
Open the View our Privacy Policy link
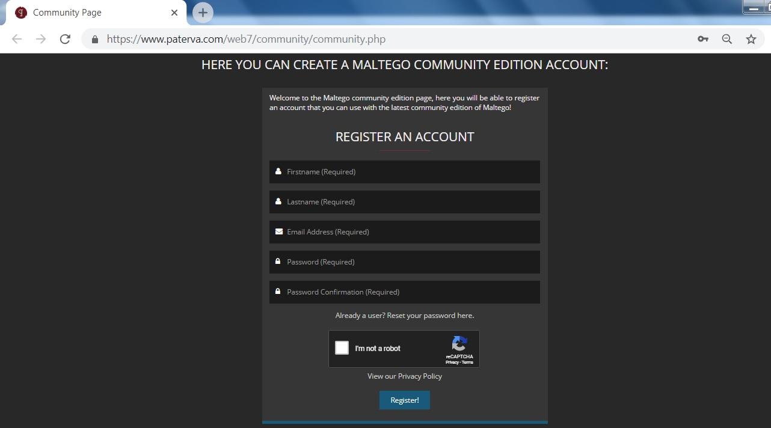coord(405,376)
